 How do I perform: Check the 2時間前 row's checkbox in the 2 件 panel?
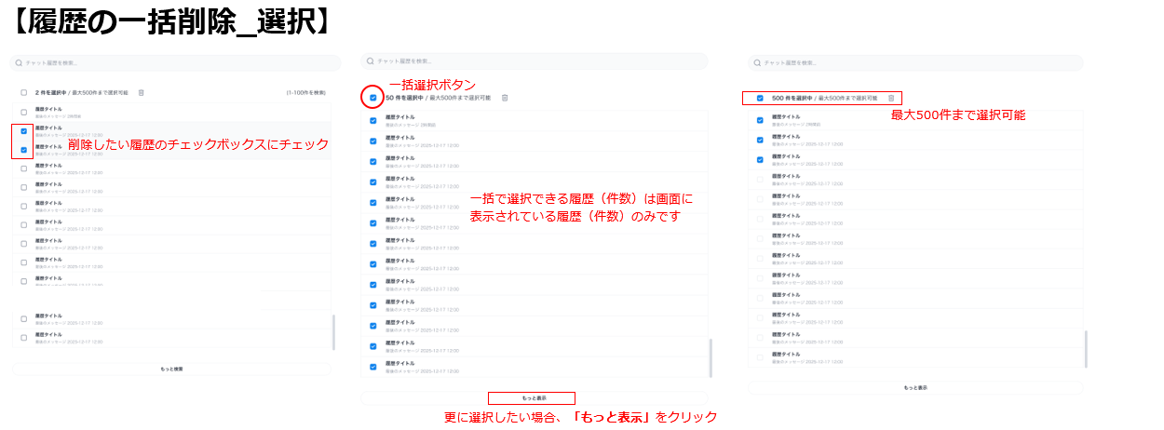coord(24,113)
